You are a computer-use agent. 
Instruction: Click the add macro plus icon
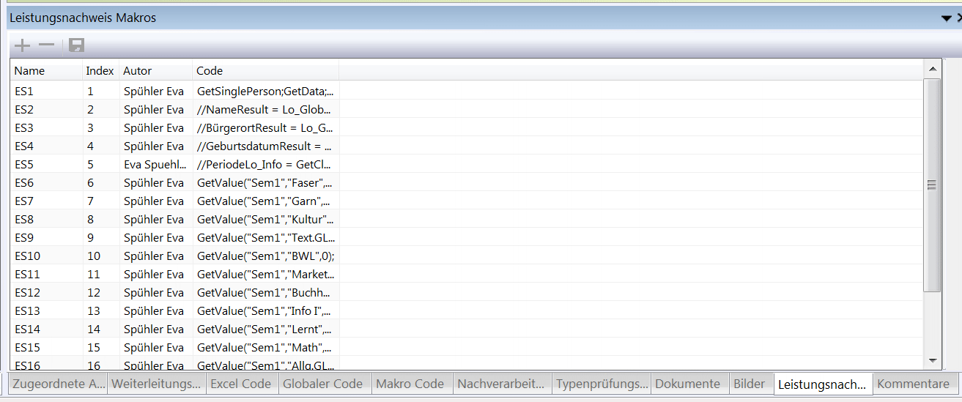tap(23, 46)
